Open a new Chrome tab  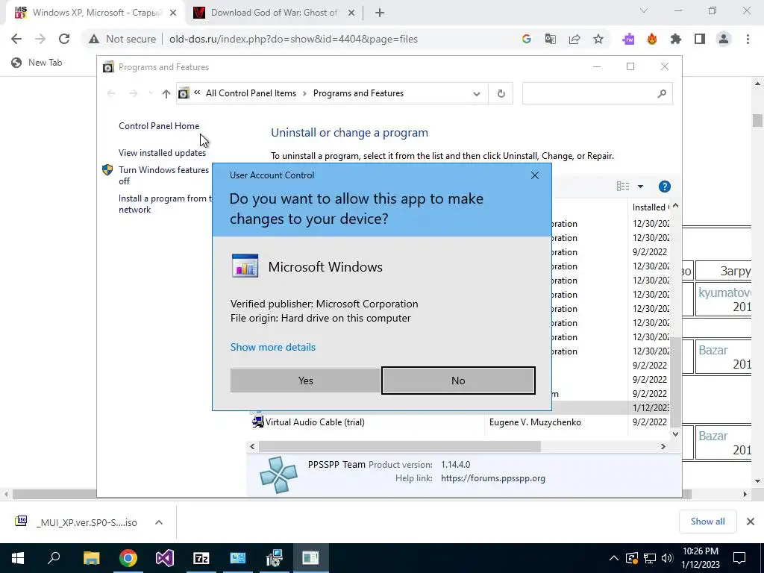pos(380,13)
